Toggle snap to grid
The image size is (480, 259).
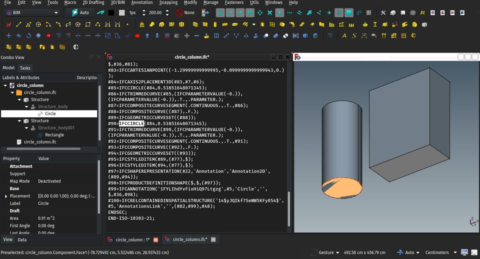(339, 12)
